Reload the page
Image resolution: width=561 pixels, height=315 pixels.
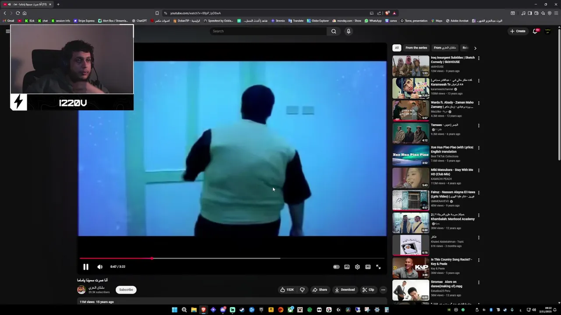18,13
